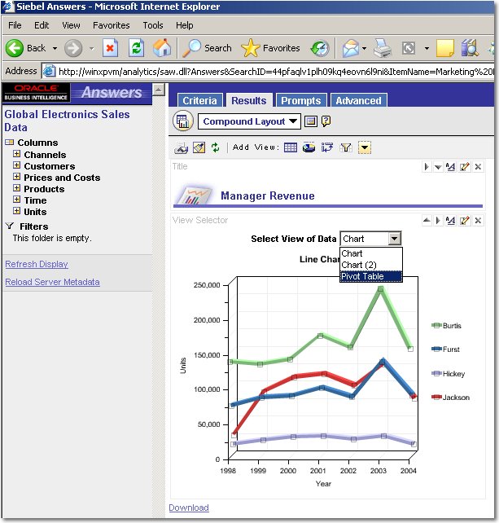The height and width of the screenshot is (523, 499).
Task: Expand the Time folder
Action: [x=16, y=199]
